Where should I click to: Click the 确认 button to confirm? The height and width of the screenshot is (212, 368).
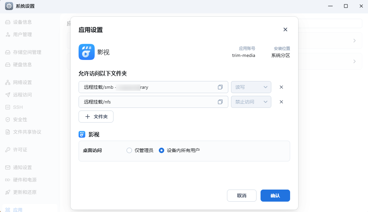tap(275, 195)
